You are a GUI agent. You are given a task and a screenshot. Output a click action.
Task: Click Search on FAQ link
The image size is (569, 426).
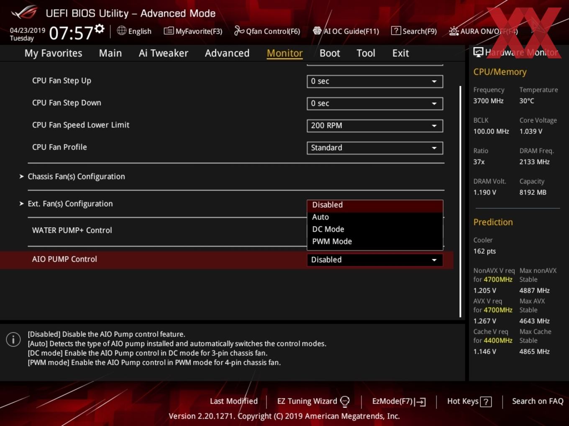point(538,401)
